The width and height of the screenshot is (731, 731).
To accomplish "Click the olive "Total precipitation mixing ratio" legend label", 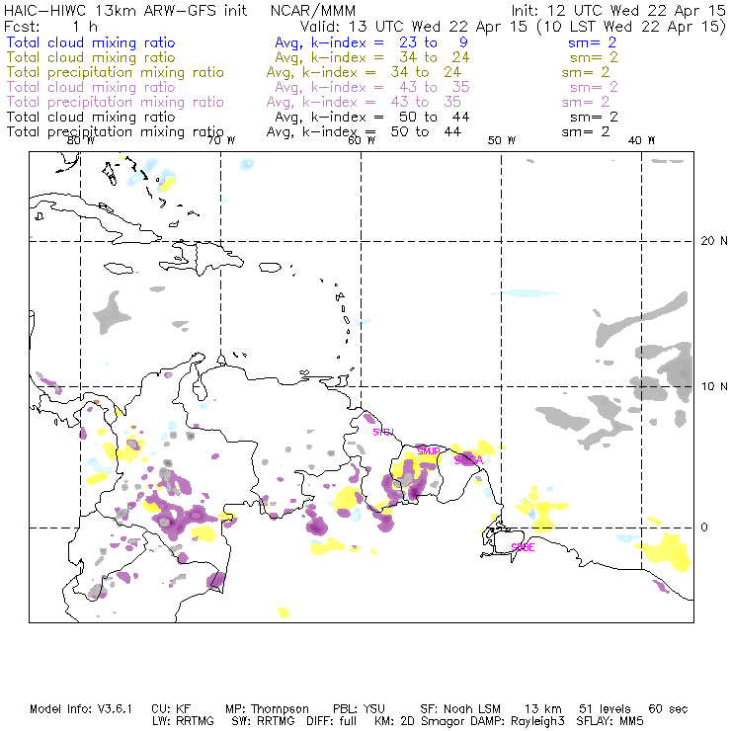I will point(116,72).
